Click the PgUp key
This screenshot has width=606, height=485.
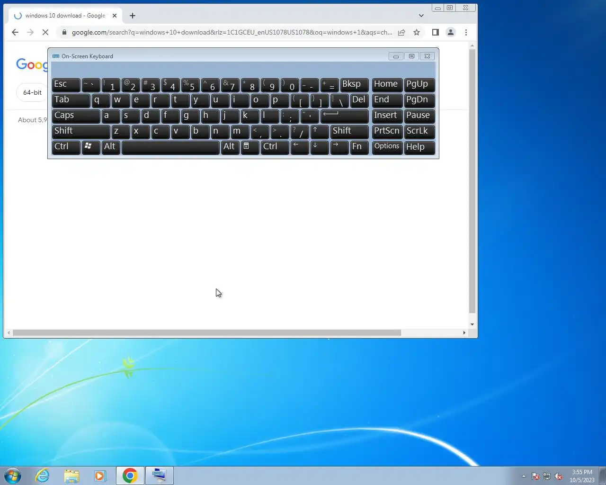click(419, 85)
